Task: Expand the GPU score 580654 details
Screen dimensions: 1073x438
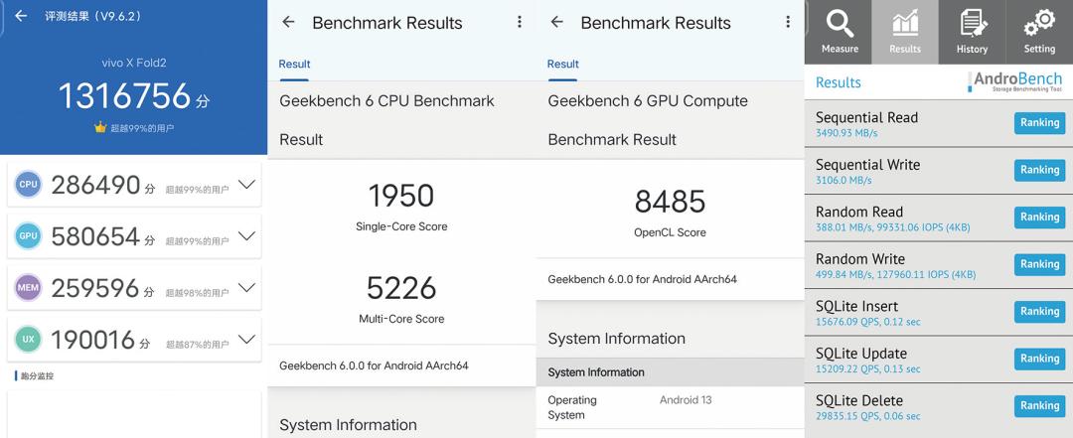Action: [x=246, y=236]
